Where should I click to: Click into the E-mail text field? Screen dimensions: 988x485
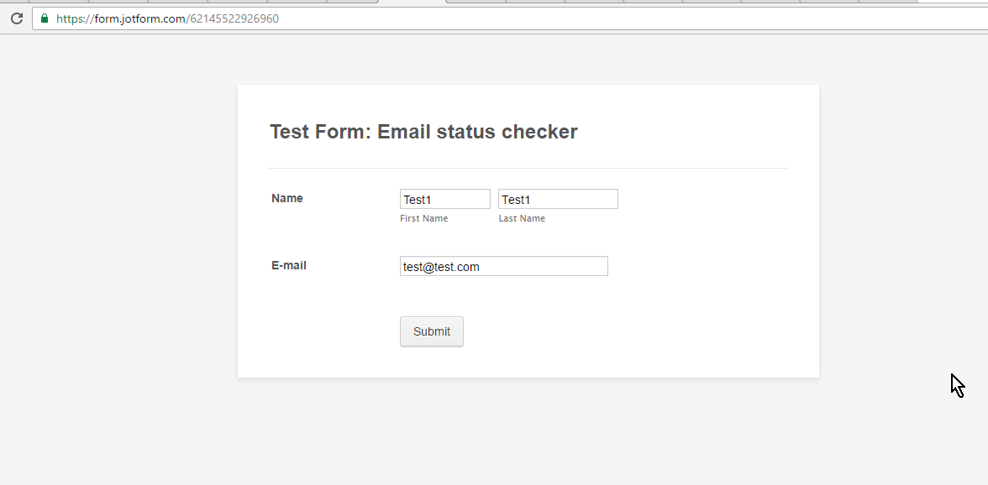pos(503,266)
